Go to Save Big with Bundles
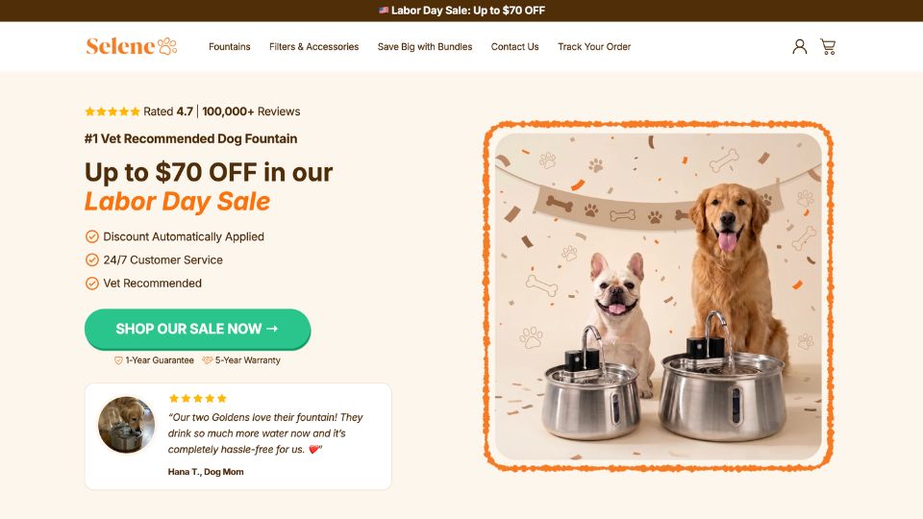This screenshot has height=519, width=923. pyautogui.click(x=425, y=46)
